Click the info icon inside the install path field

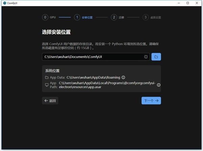pos(146,57)
